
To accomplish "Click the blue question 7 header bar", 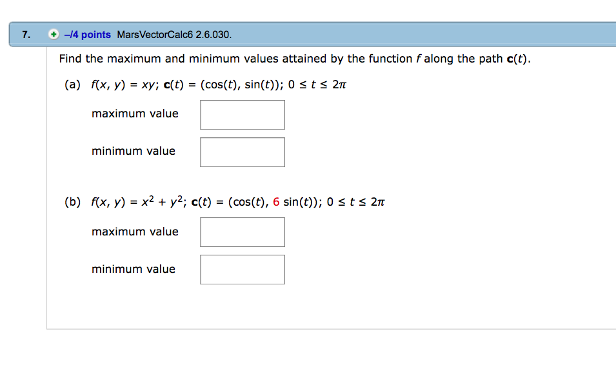I will pos(312,34).
